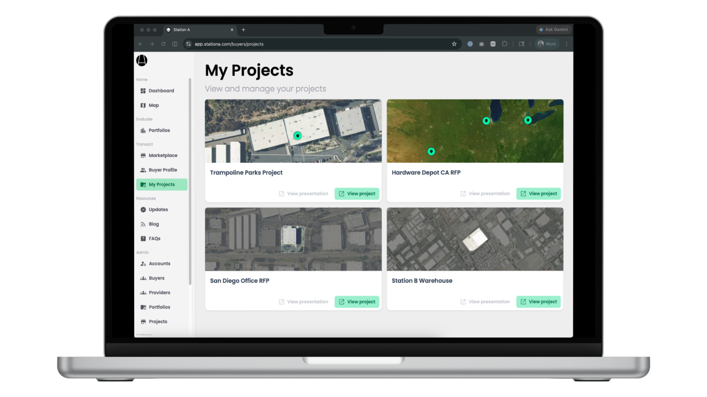
Task: Click the Station A logo
Action: (142, 61)
